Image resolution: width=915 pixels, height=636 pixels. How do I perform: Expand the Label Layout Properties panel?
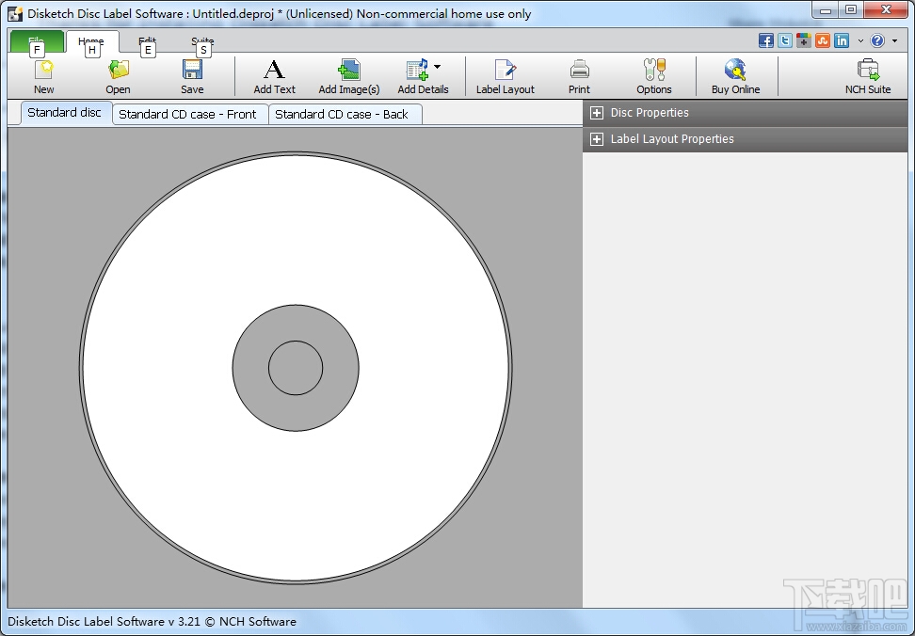(x=597, y=138)
